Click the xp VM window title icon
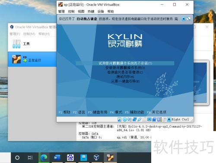The image size is (216, 163). pos(60,5)
